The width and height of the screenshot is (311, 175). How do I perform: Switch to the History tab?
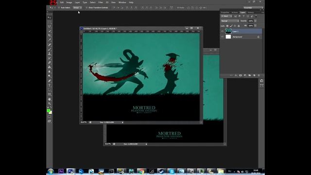point(251,13)
